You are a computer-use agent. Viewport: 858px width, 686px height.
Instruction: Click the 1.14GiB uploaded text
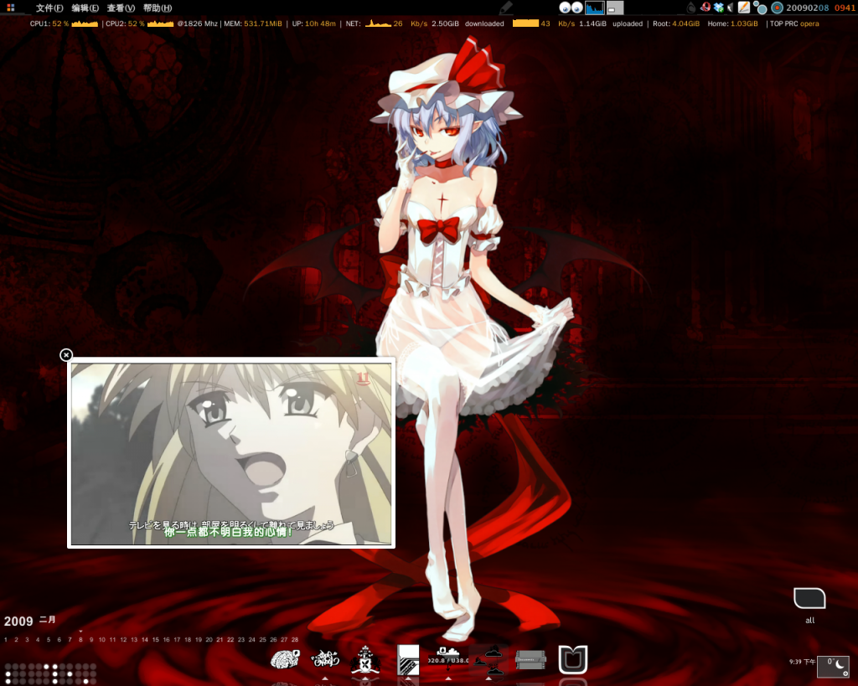[x=611, y=23]
